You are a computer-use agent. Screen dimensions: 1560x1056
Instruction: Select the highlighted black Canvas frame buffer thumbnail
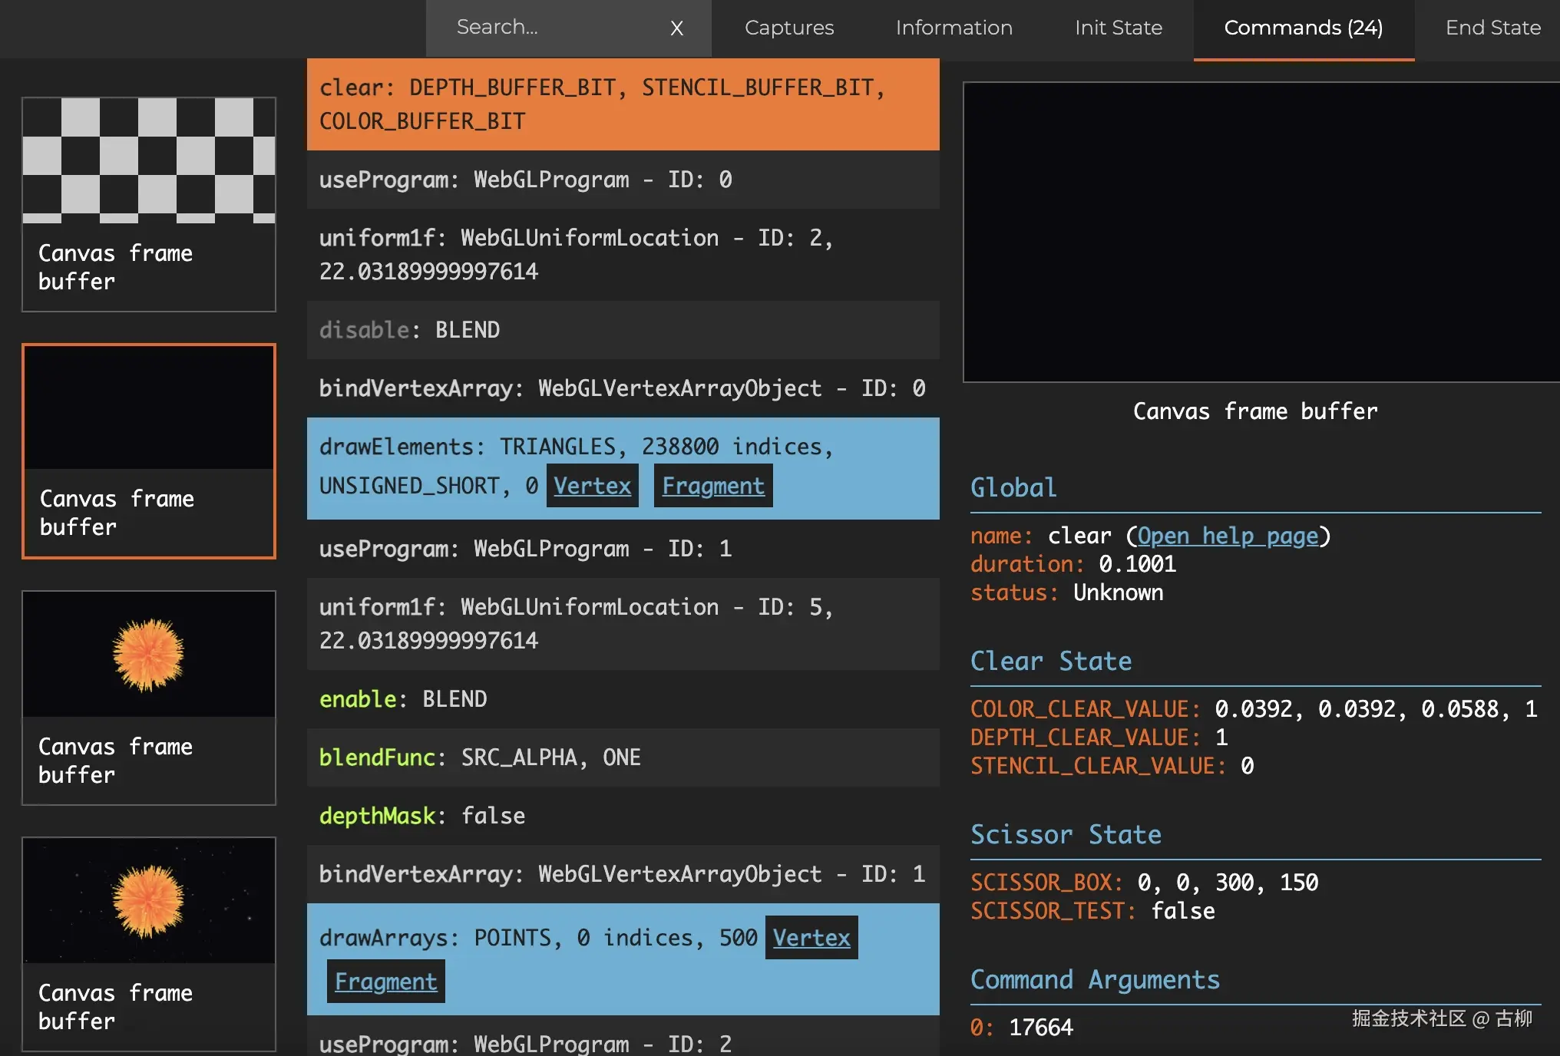pyautogui.click(x=149, y=450)
